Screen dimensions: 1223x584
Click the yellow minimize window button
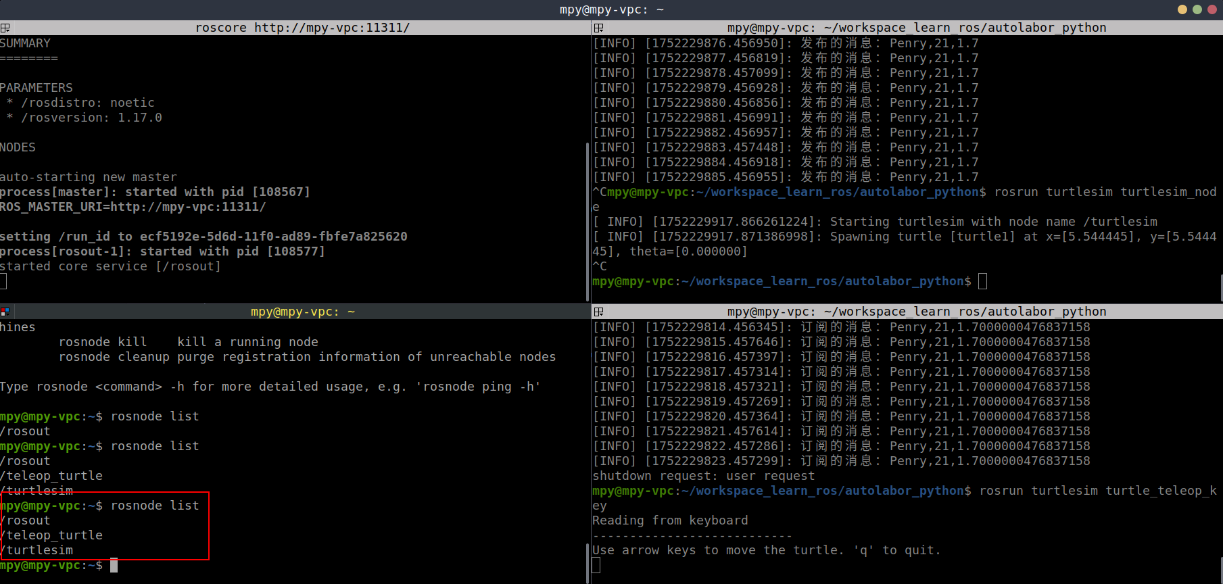click(x=1182, y=9)
